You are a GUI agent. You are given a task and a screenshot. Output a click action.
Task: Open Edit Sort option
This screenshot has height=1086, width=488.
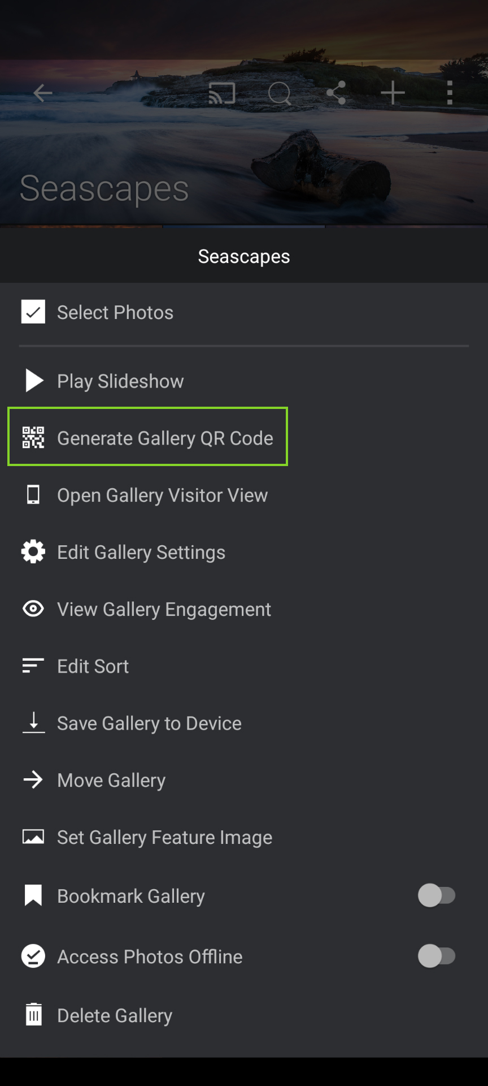click(244, 666)
